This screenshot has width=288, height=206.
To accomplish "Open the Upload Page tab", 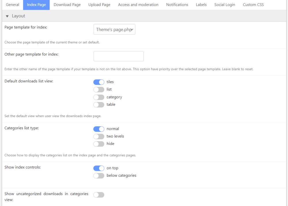I will [99, 5].
